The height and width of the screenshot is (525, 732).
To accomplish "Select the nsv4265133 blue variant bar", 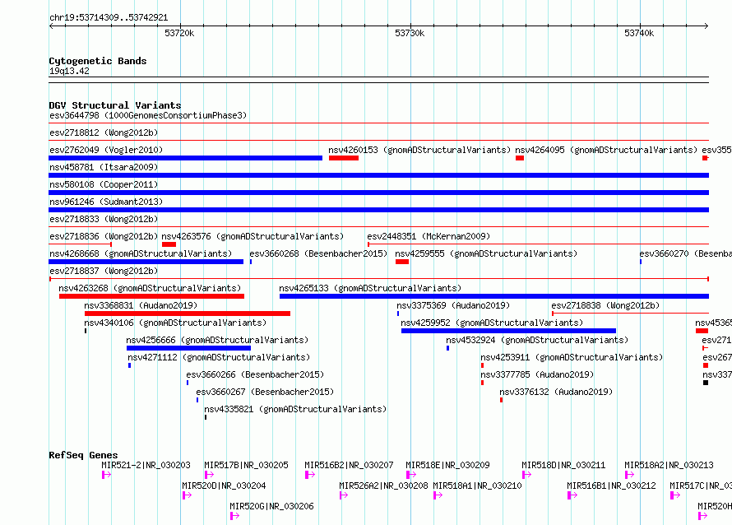I will point(494,296).
